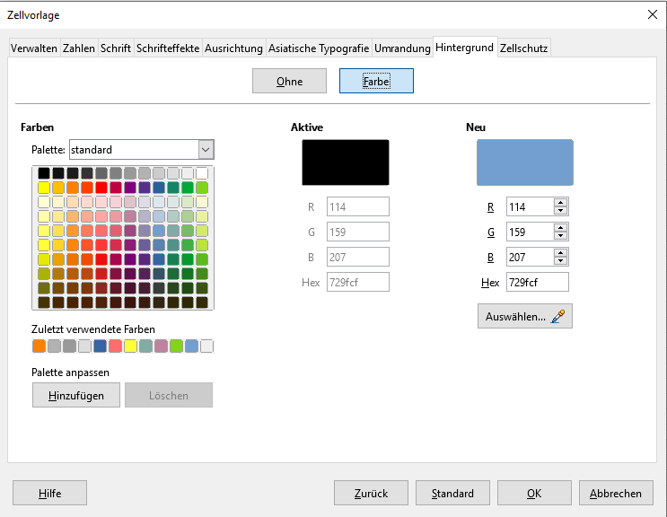Pick yellow swatch in recently used colors
Image resolution: width=667 pixels, height=517 pixels.
[x=130, y=346]
